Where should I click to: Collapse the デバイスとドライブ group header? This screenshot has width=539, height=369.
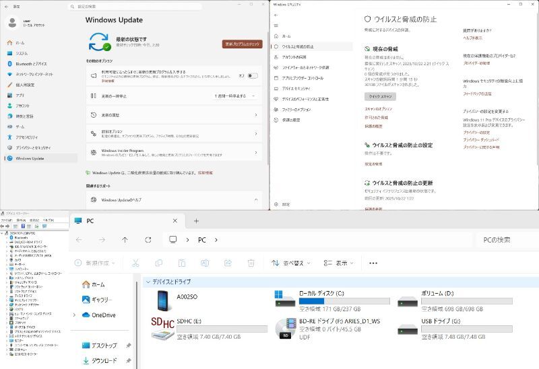[148, 282]
